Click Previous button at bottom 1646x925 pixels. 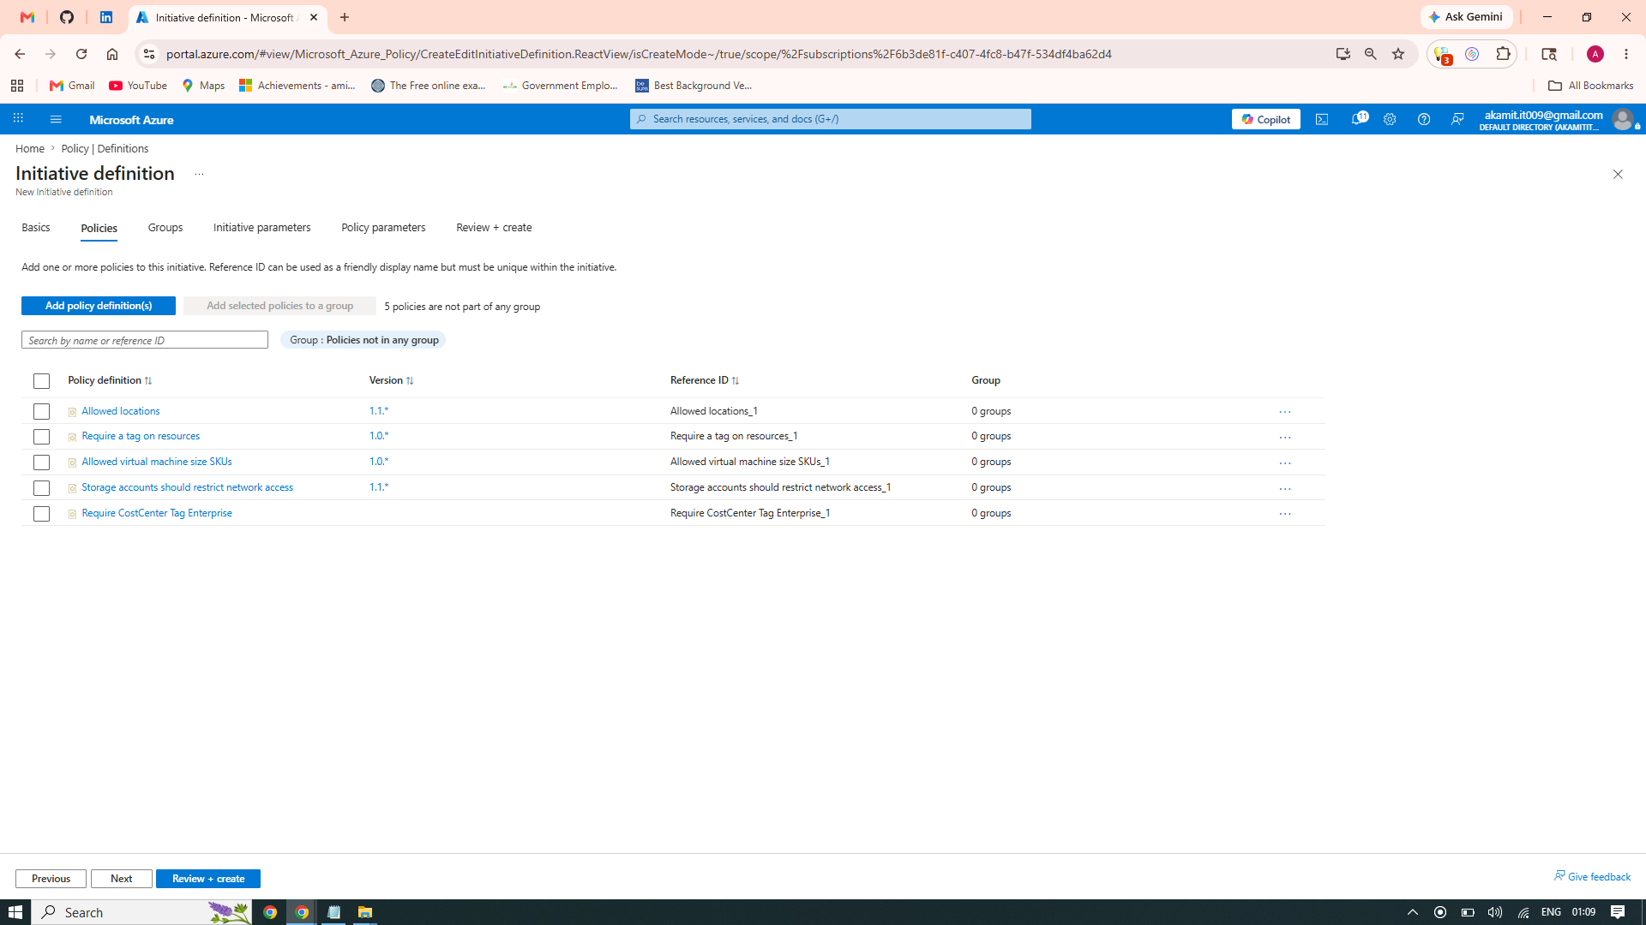click(x=51, y=879)
